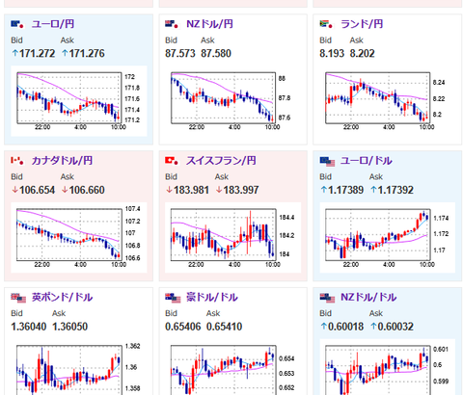Viewport: 463px width, 395px height.
Task: Click the Euro/Yen flag icon
Action: [x=17, y=24]
